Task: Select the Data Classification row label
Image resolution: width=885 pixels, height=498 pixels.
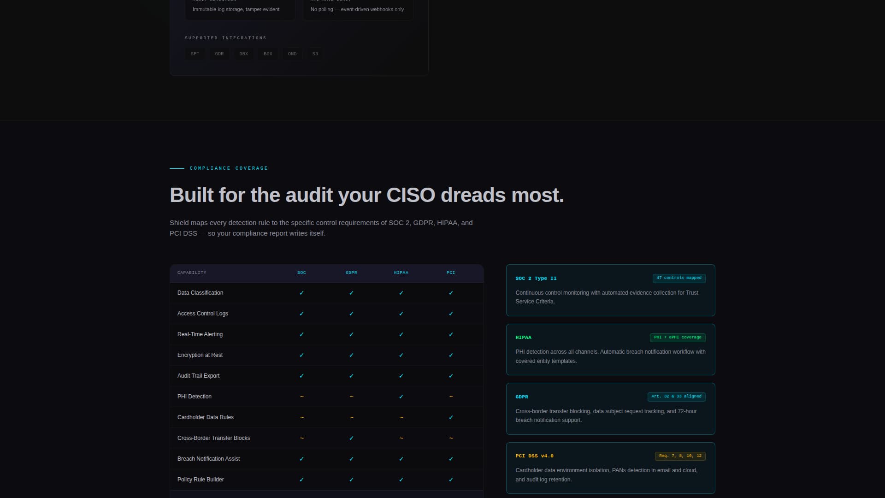Action: tap(200, 293)
